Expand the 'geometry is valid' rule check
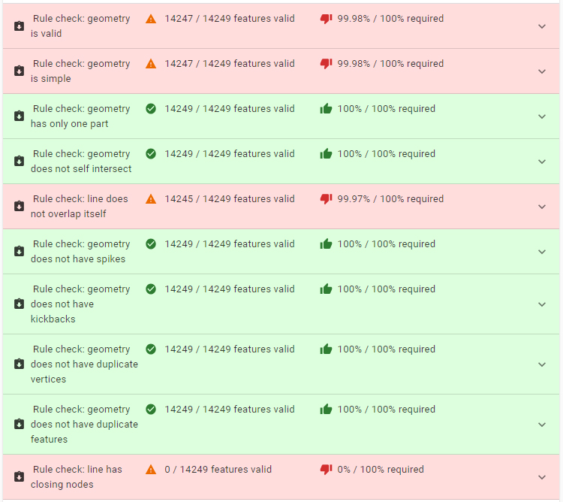This screenshot has height=502, width=563. (x=542, y=26)
